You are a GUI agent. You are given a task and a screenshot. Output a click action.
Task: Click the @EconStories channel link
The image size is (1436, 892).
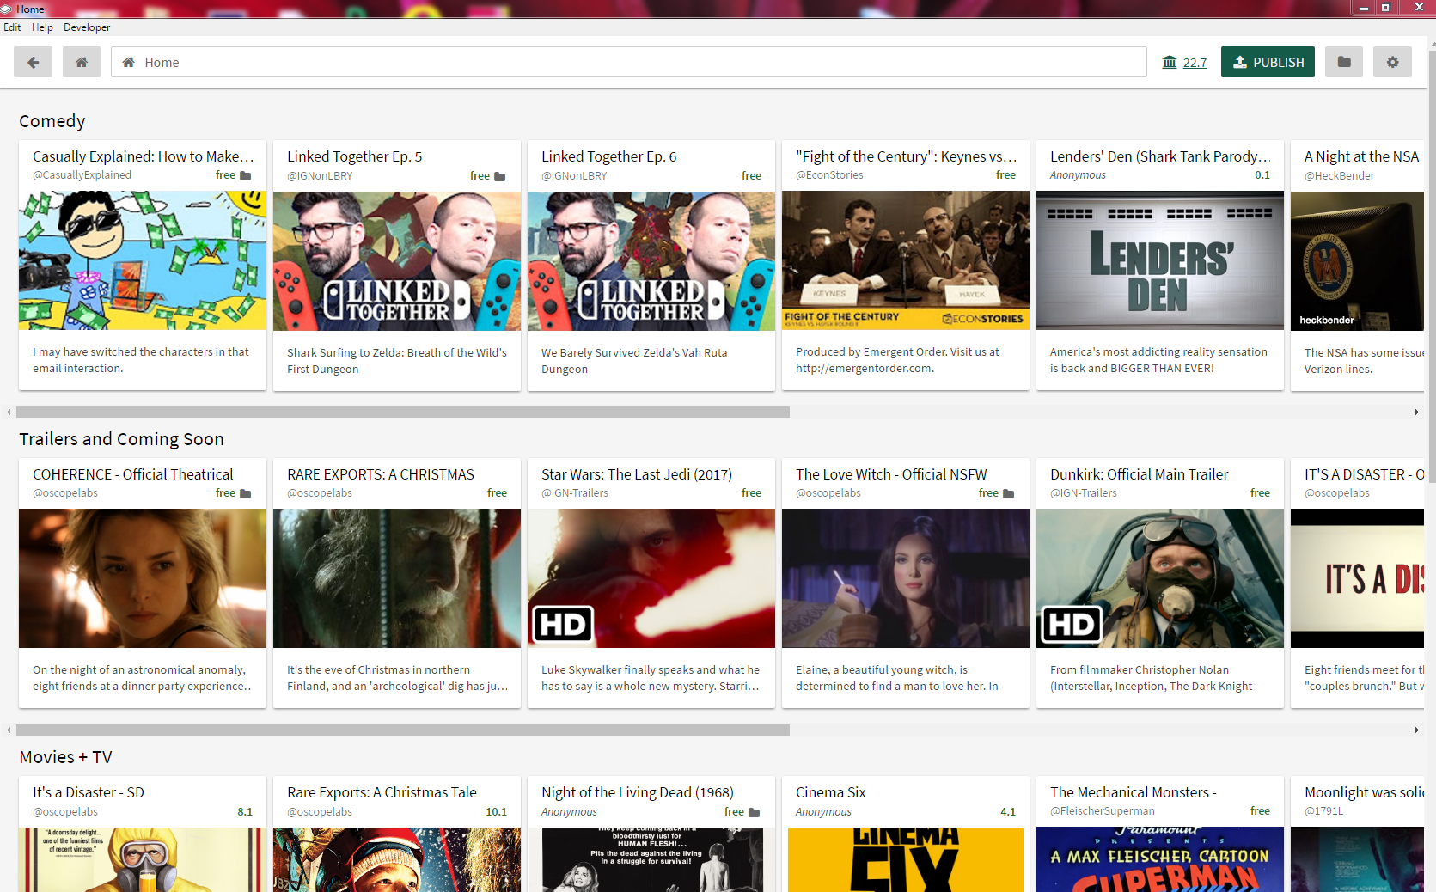829,174
